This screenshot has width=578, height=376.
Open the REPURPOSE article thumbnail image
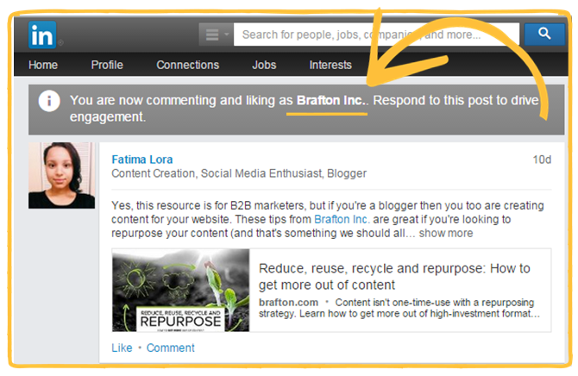pos(180,291)
